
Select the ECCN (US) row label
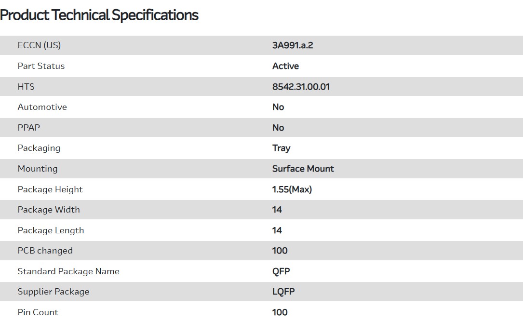pos(39,45)
